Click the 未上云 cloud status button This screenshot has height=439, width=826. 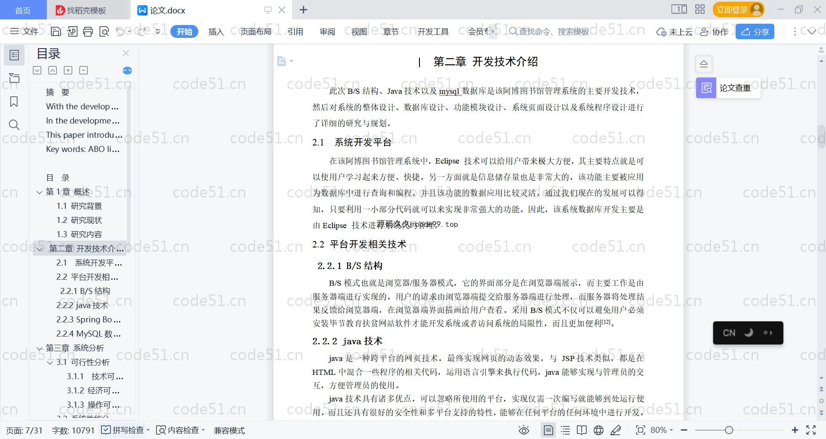click(x=674, y=31)
